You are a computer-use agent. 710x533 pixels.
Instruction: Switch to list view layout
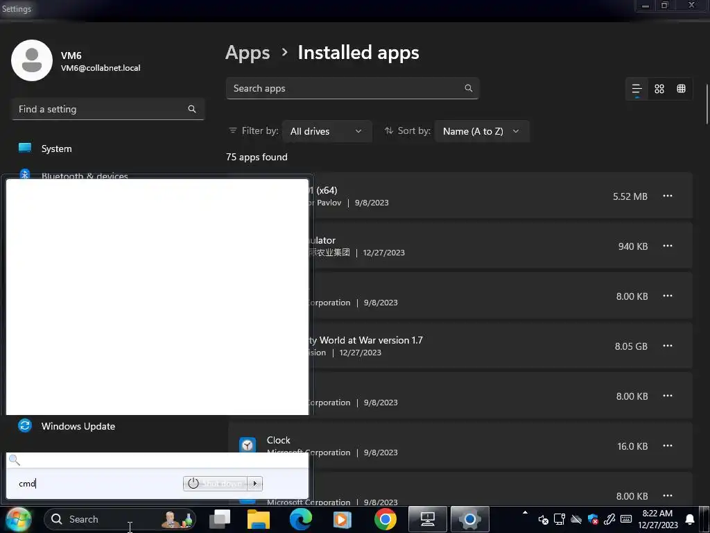pyautogui.click(x=637, y=89)
